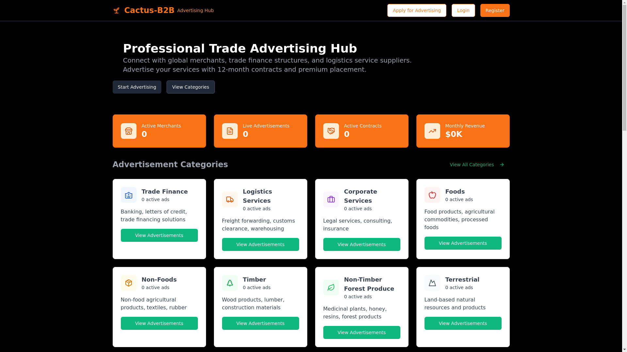Click the Active Merchants label
This screenshot has width=627, height=352.
pyautogui.click(x=161, y=126)
